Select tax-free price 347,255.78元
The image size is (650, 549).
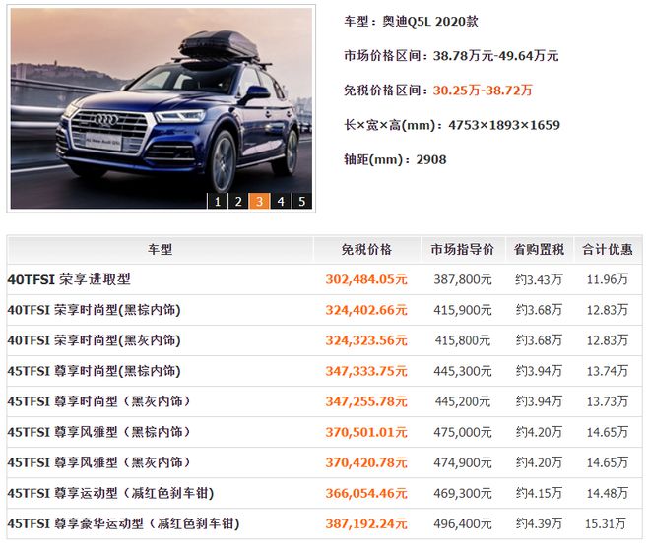[366, 401]
